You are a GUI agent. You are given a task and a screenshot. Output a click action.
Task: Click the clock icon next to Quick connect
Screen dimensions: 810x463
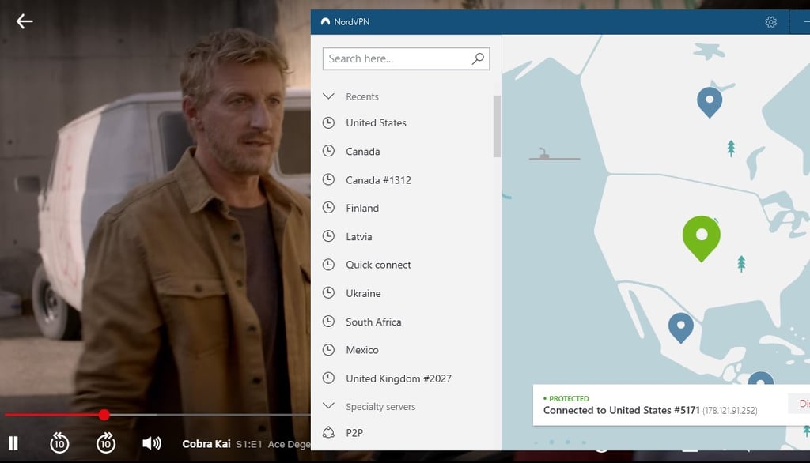point(328,264)
